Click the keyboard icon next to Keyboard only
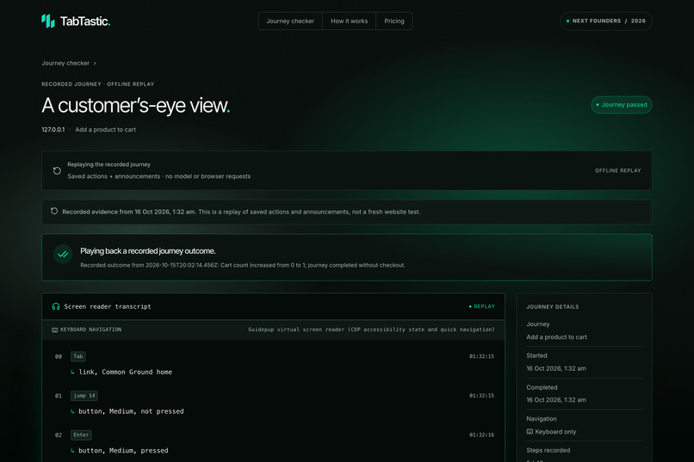Image resolution: width=694 pixels, height=462 pixels. (530, 432)
